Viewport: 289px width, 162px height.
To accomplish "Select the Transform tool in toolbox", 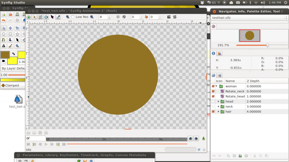I will pos(4,28).
